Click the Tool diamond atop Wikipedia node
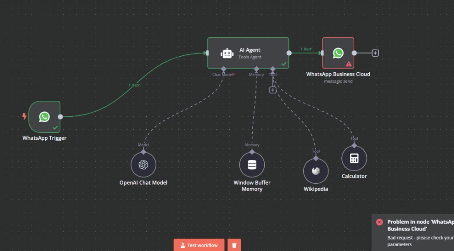 click(316, 158)
